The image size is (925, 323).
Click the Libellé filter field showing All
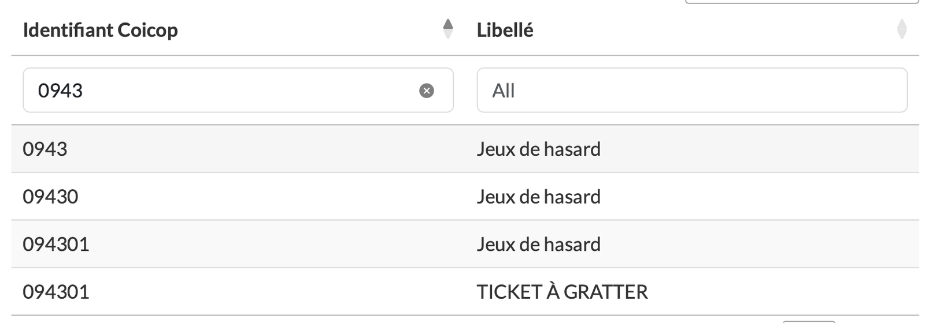(x=691, y=91)
